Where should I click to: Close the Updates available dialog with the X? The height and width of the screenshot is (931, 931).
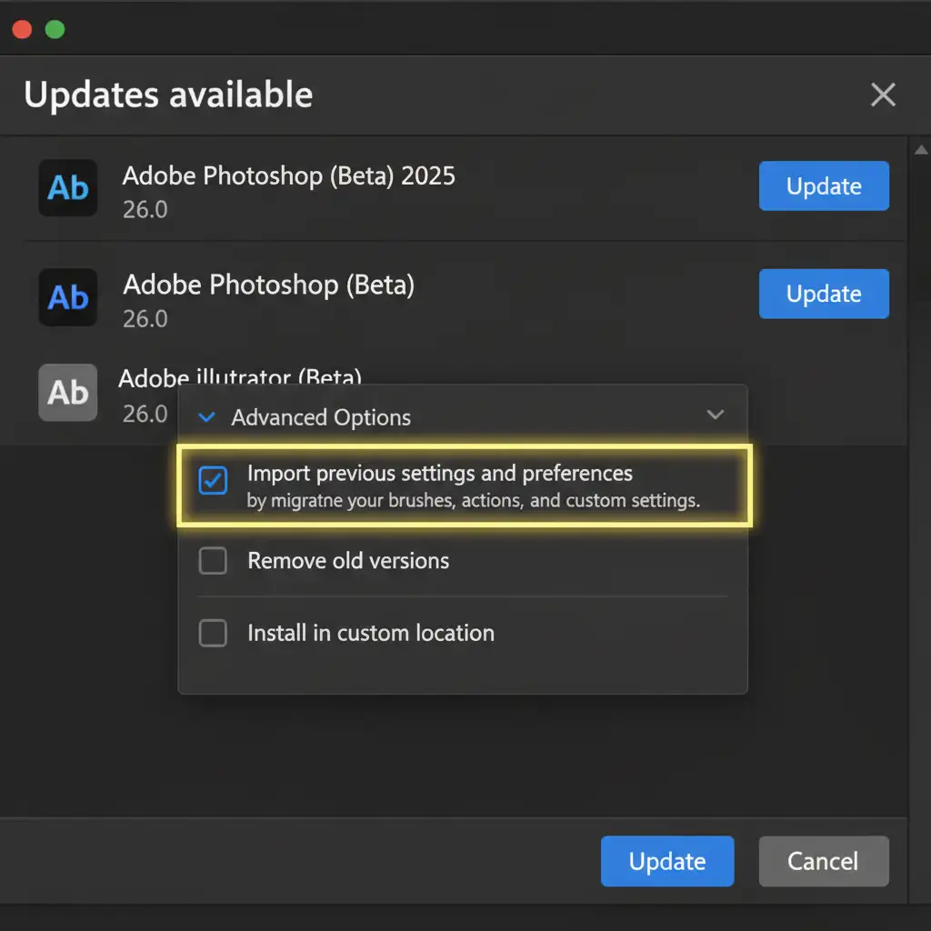click(883, 95)
